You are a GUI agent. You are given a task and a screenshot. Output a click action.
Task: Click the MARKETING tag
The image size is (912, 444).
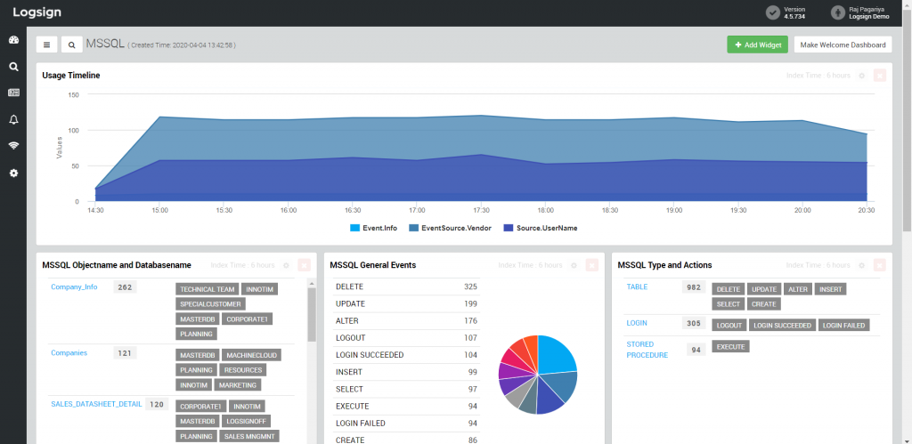tap(238, 384)
